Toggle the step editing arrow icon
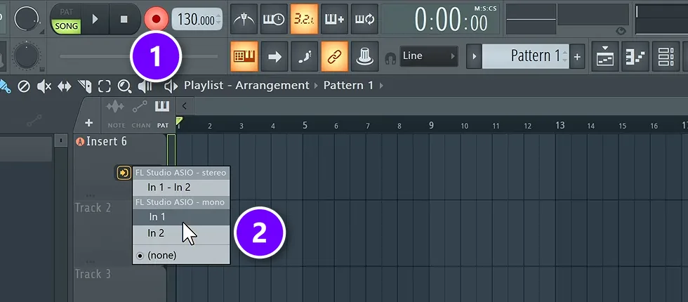 pyautogui.click(x=274, y=56)
